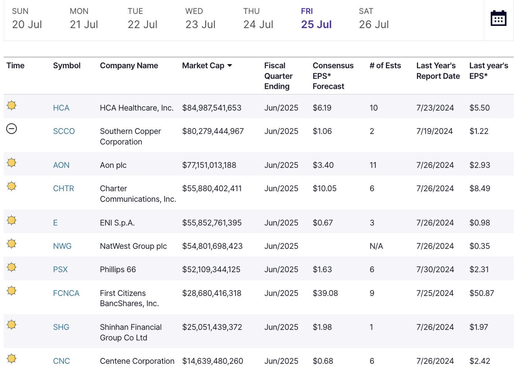Click the Symbol column header
Image resolution: width=517 pixels, height=378 pixels.
[x=67, y=66]
